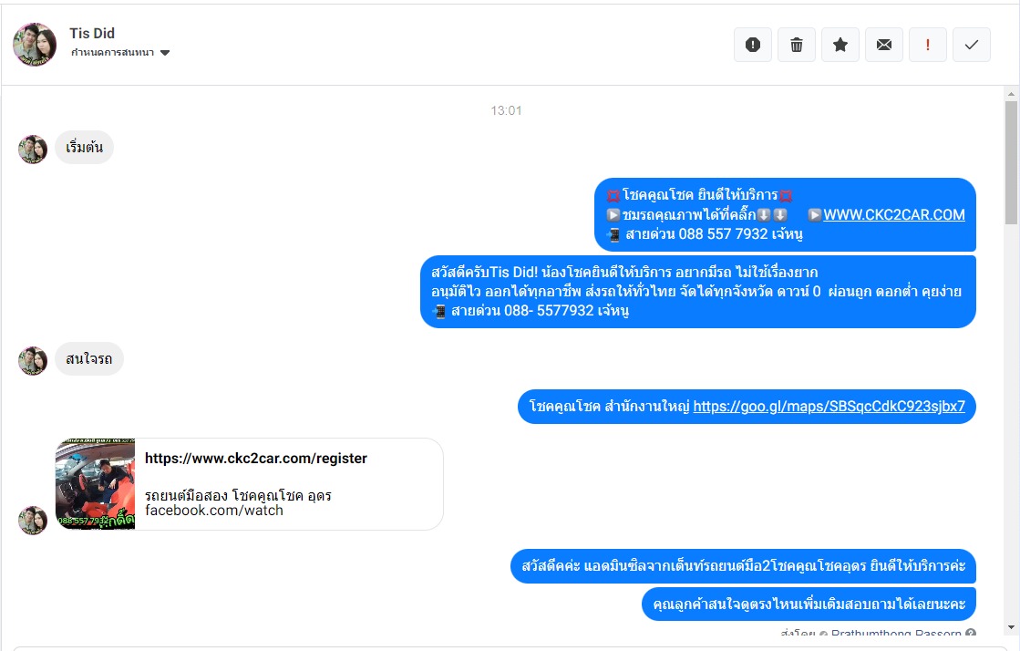Click sender avatar beside สนใจรถ message
Screen dimensions: 1020x651
tap(33, 361)
